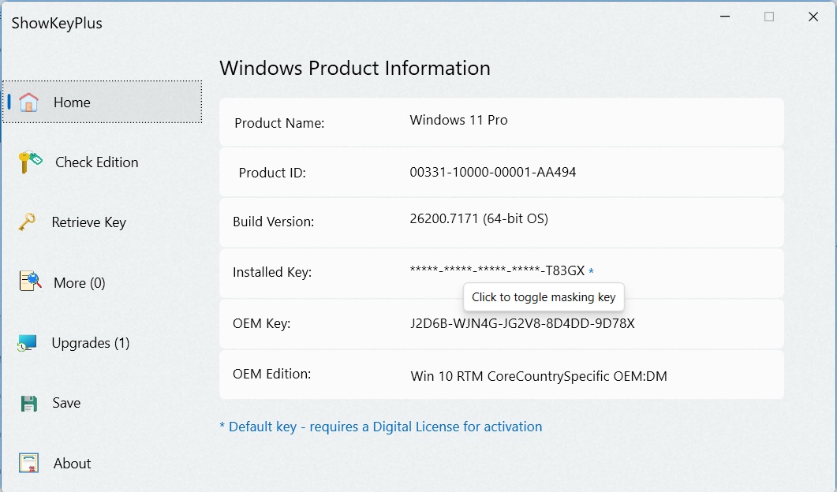This screenshot has height=492, width=837.
Task: Select the Product ID value
Action: pos(493,173)
